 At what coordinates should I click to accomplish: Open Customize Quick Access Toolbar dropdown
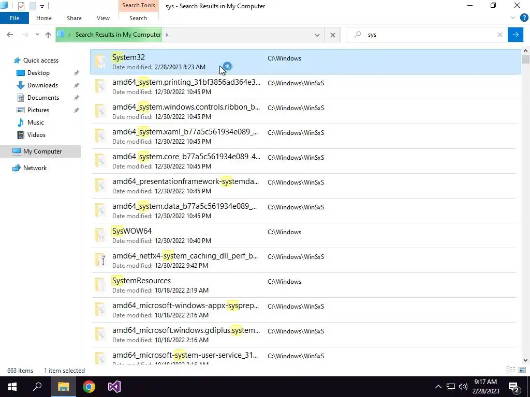(x=42, y=6)
